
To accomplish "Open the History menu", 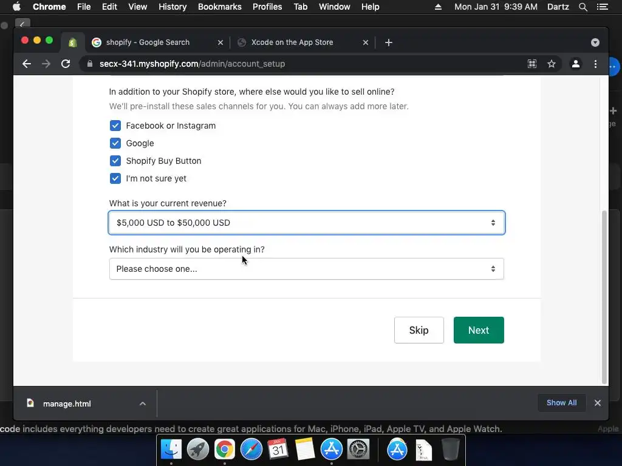I will tap(173, 7).
